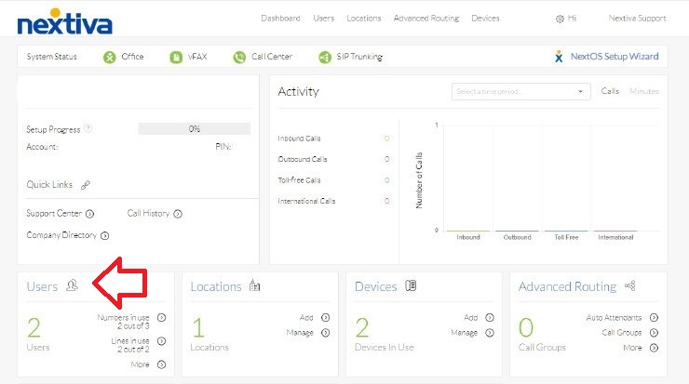The height and width of the screenshot is (384, 689).
Task: Switch the Activity chart to Calls
Action: (x=610, y=91)
